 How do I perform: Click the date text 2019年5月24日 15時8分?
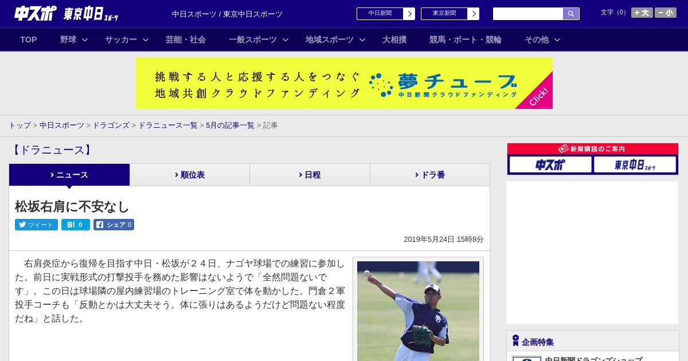pos(444,239)
